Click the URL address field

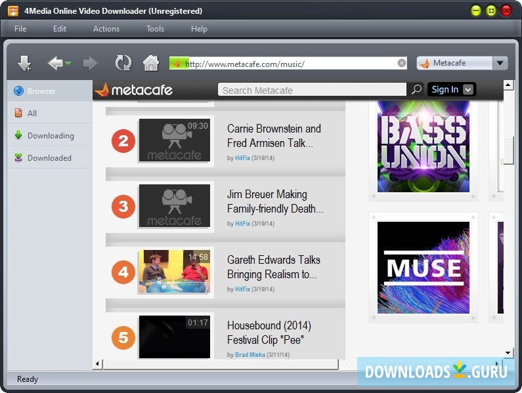click(288, 63)
